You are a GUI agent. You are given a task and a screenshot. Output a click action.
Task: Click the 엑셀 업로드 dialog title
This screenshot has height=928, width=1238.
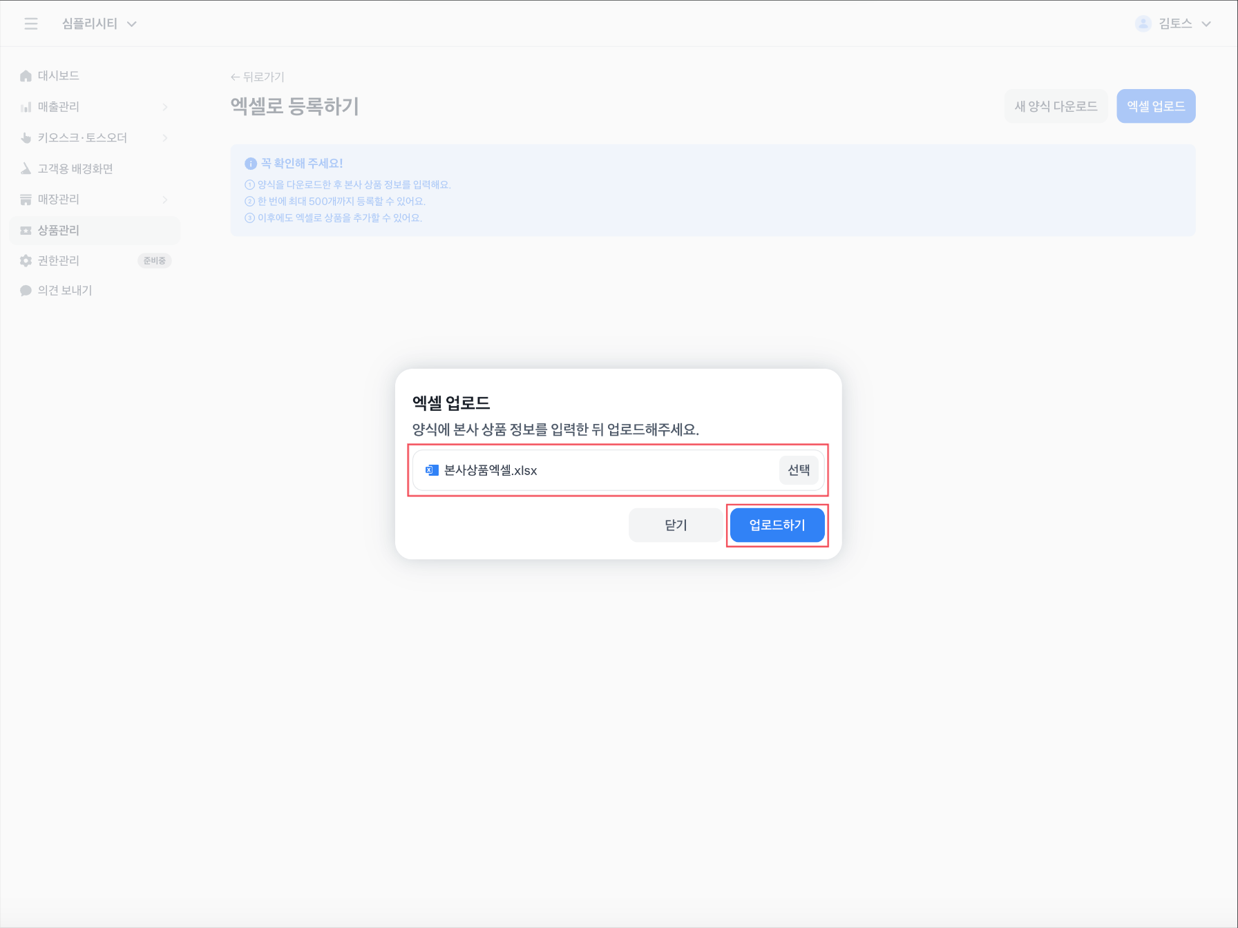451,403
